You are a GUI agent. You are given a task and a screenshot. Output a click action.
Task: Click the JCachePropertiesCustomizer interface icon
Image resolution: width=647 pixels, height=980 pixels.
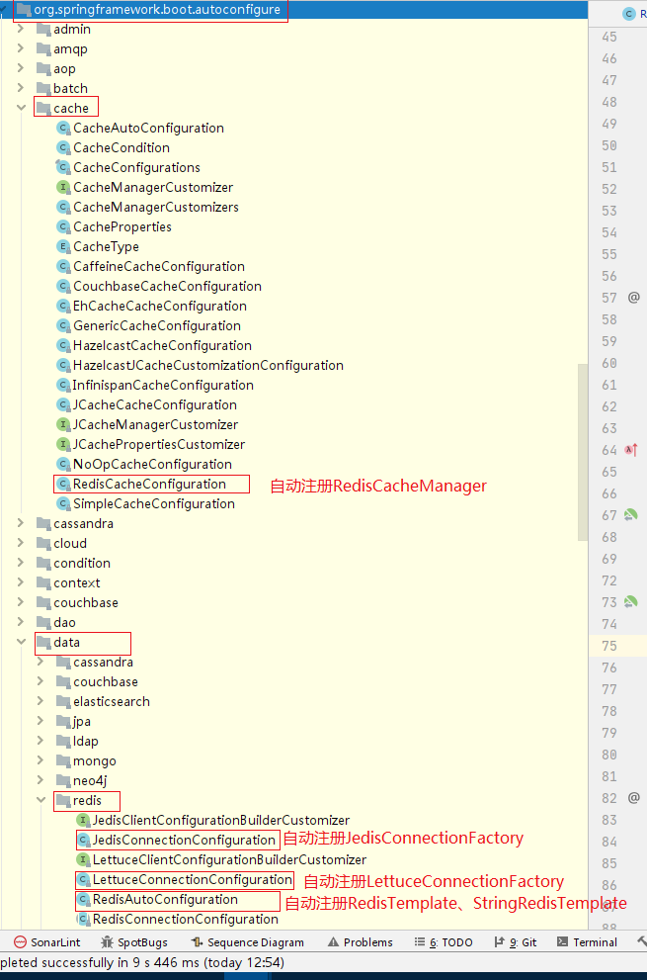(x=63, y=444)
